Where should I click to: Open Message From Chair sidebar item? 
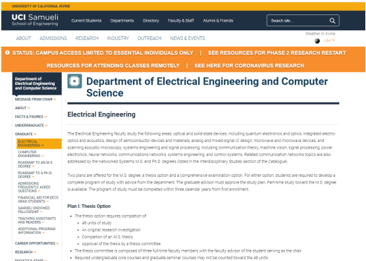36,99
